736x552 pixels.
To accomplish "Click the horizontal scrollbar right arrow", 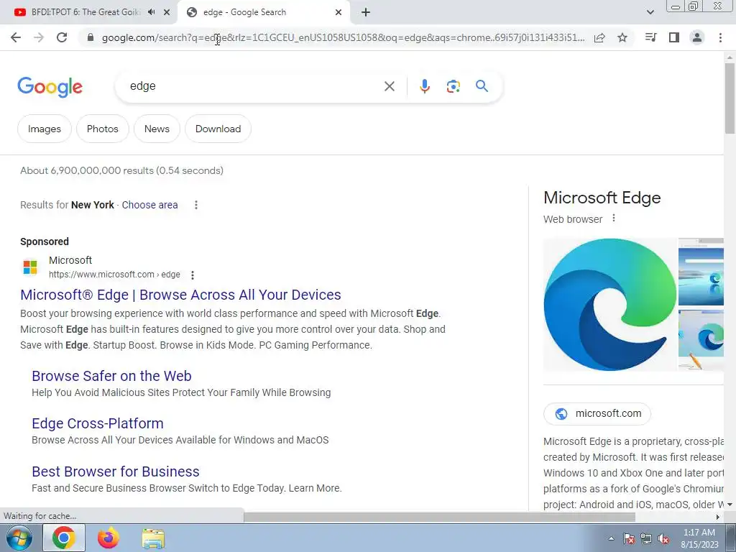I will click(x=718, y=517).
